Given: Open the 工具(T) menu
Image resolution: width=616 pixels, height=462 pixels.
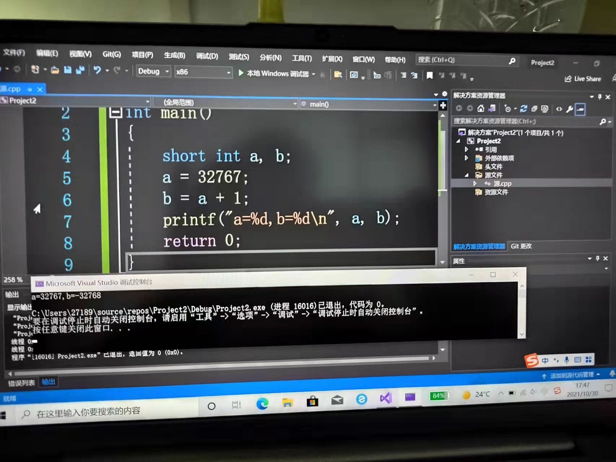Looking at the screenshot, I should click(302, 58).
